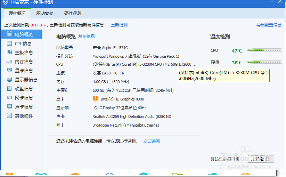Image resolution: width=286 pixels, height=177 pixels.
Task: Open the 显卡信息 graphics card icon
Action: [x=9, y=70]
